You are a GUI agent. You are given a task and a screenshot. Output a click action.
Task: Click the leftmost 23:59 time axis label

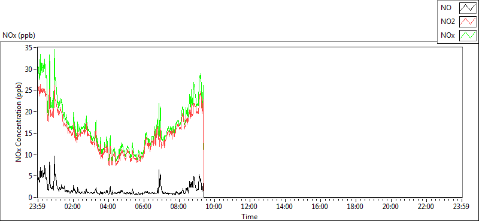click(38, 206)
